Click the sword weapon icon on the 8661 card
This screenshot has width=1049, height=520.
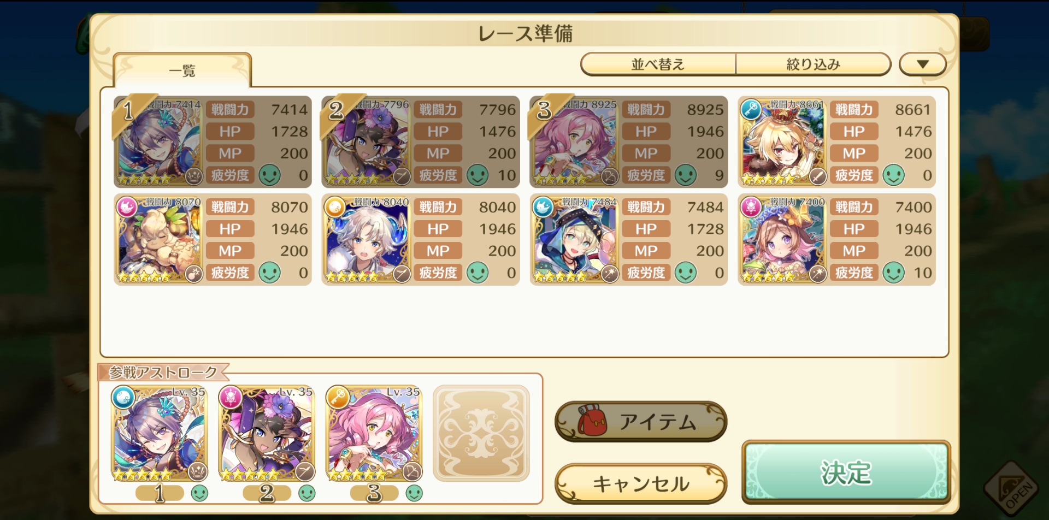coord(817,176)
